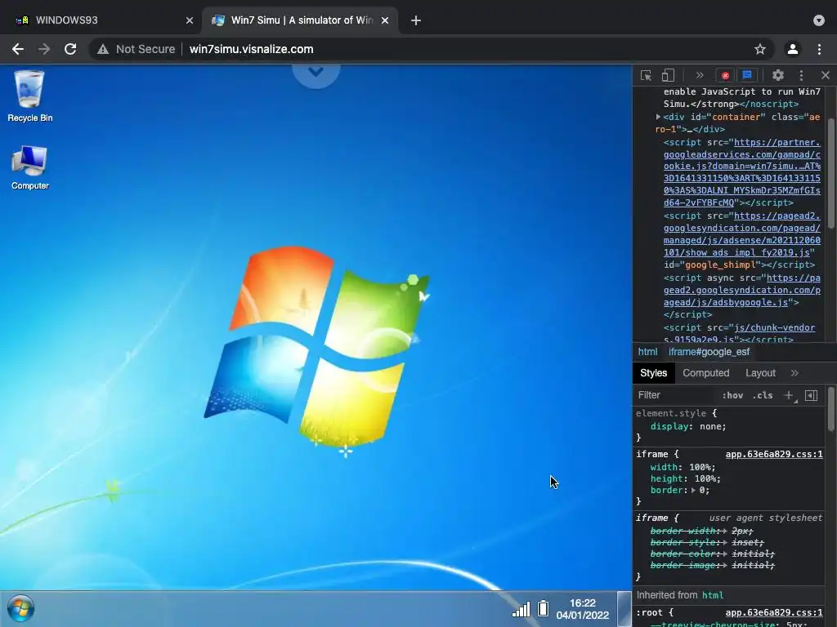Click the elements tree vertical scrollbar
The height and width of the screenshot is (627, 837).
tap(831, 173)
